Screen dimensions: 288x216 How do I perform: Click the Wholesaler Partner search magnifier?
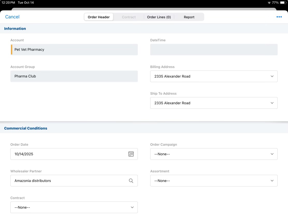tap(131, 181)
